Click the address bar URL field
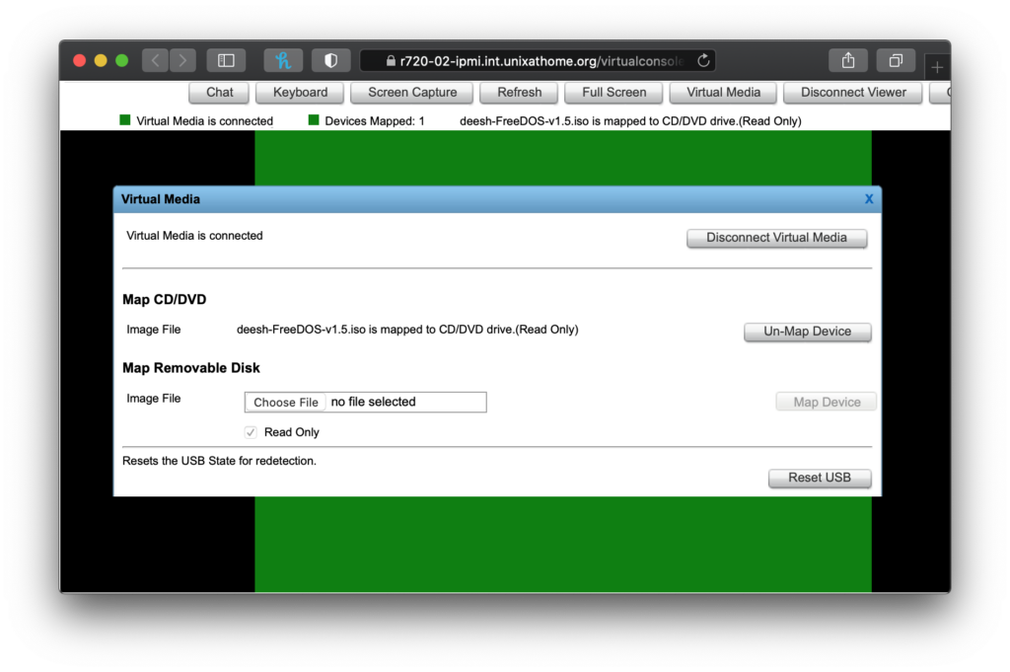 pyautogui.click(x=538, y=60)
